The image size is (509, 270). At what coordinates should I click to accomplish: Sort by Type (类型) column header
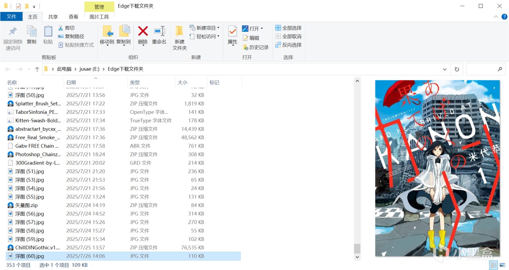pyautogui.click(x=151, y=82)
